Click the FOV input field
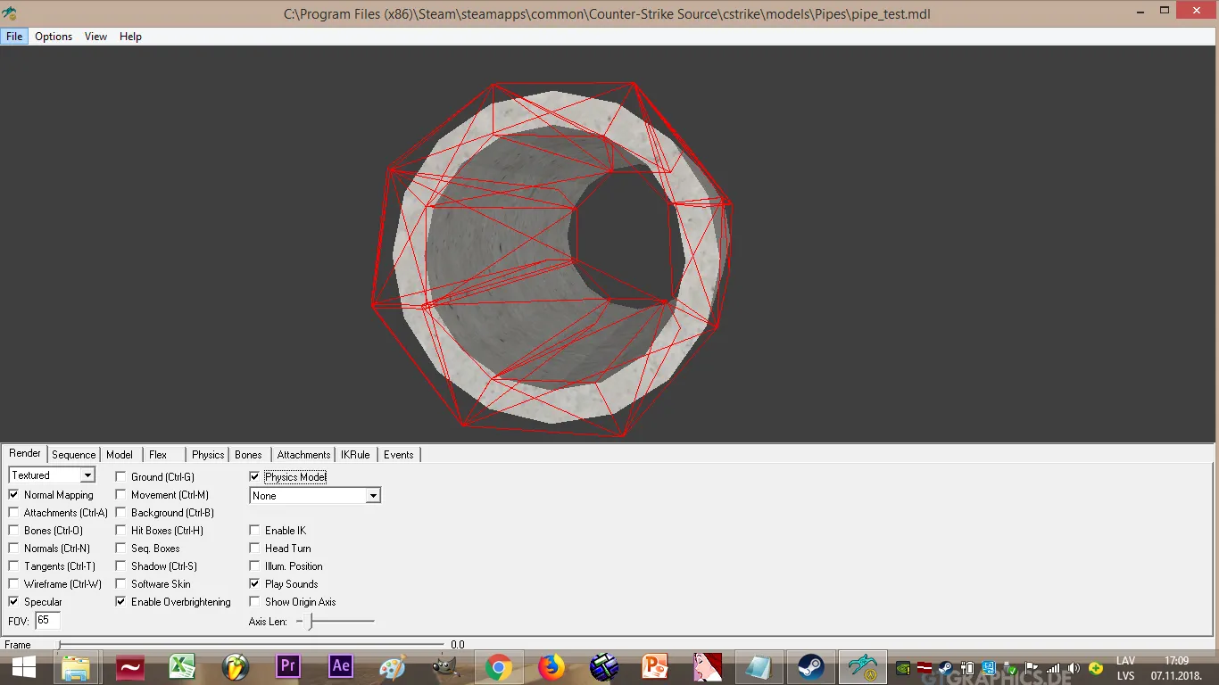This screenshot has width=1219, height=685. [x=47, y=620]
